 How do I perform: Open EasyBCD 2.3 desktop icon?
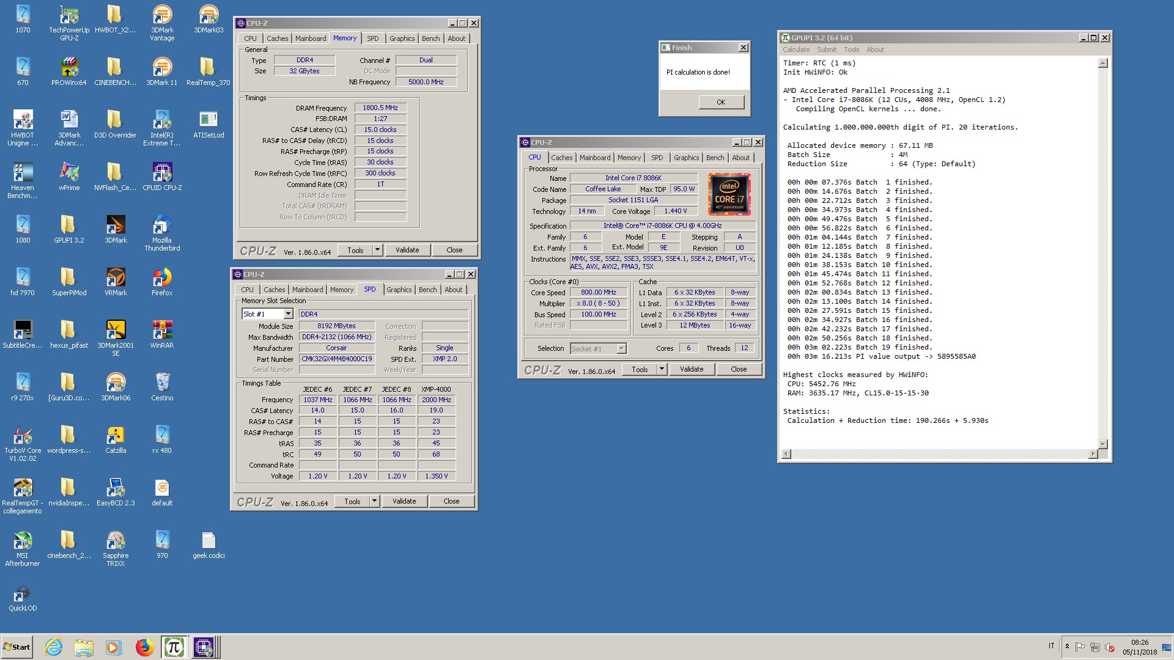click(116, 493)
